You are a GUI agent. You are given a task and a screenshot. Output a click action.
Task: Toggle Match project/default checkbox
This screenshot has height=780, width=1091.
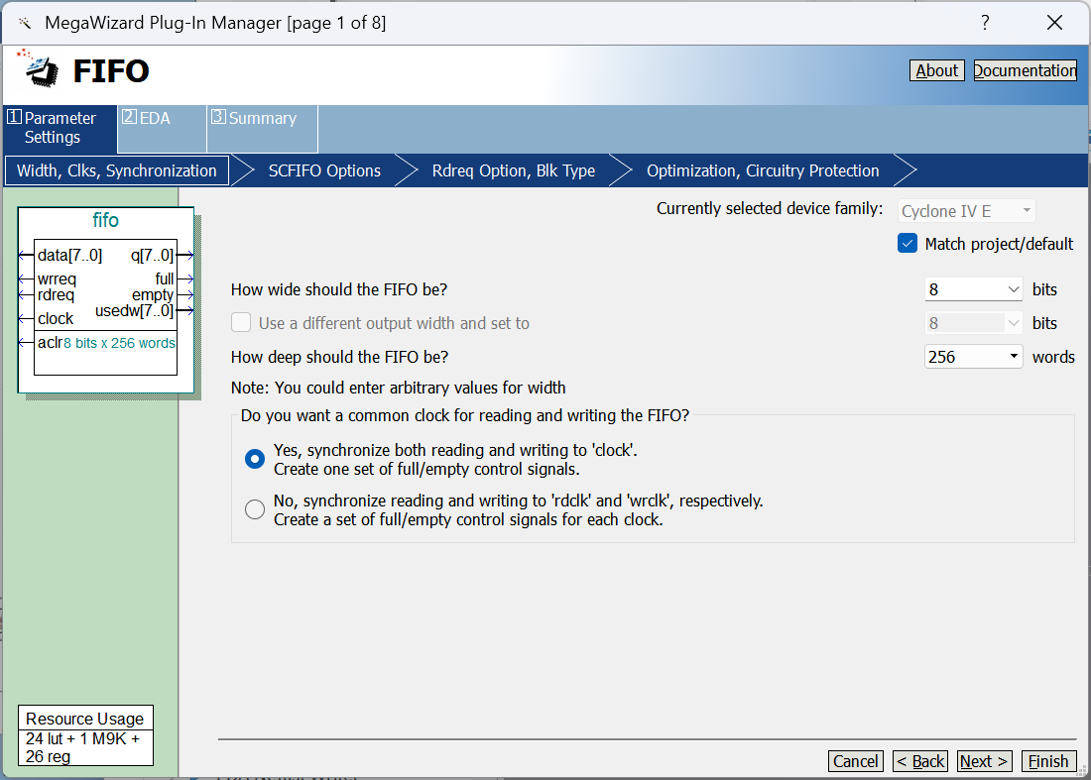click(x=908, y=244)
